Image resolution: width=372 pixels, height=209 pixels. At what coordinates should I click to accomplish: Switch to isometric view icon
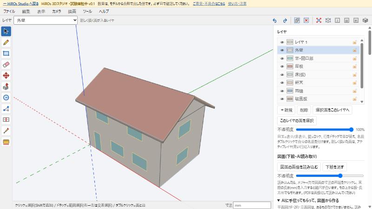tap(328, 20)
